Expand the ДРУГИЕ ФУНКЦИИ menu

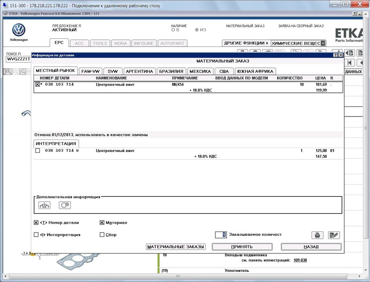pyautogui.click(x=246, y=43)
